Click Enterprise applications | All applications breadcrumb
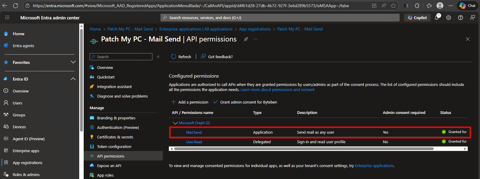This screenshot has width=480, height=179. (x=196, y=29)
